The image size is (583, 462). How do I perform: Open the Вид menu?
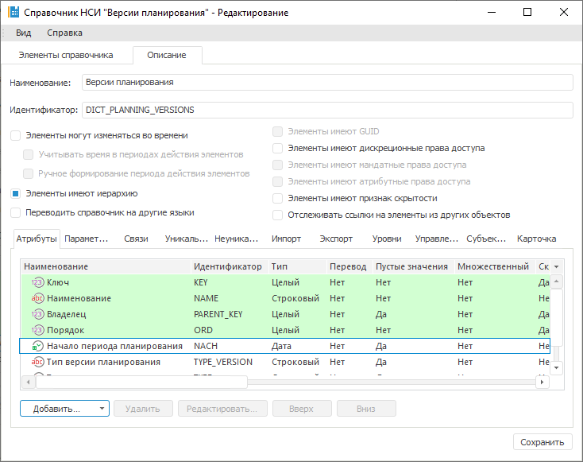coord(24,33)
